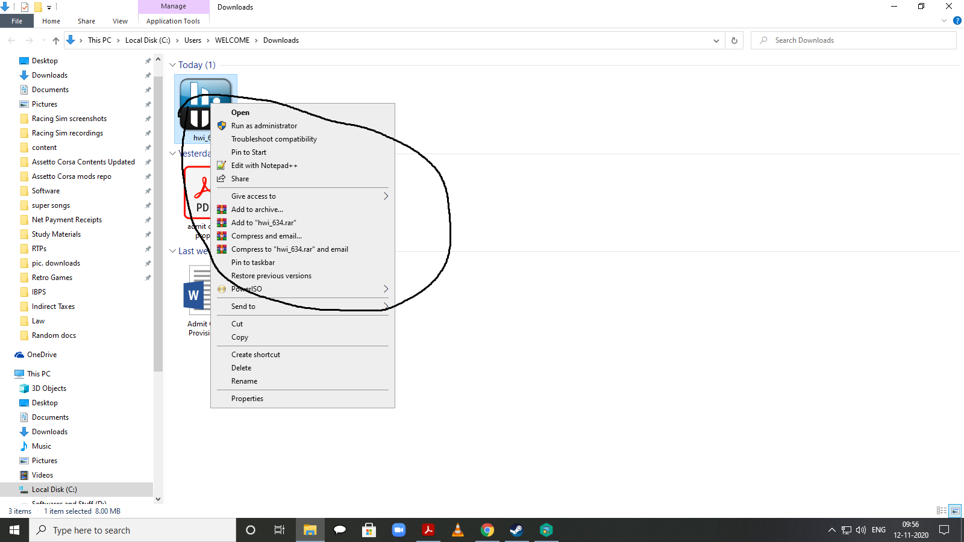
Task: Open address bar history dropdown
Action: click(716, 40)
